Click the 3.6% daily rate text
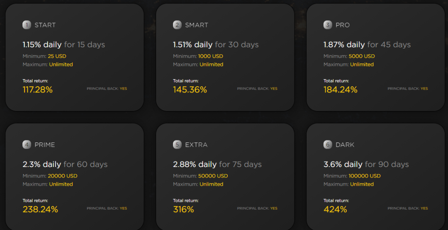The width and height of the screenshot is (448, 230). click(343, 165)
